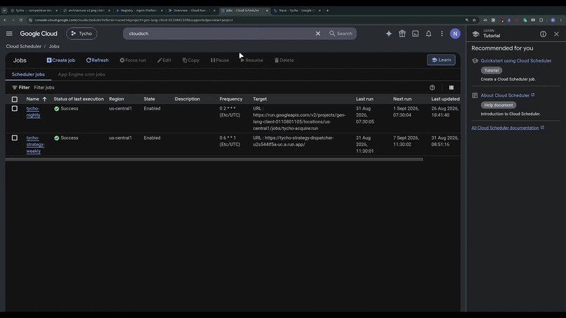Viewport: 566px width, 318px height.
Task: Click the Tutorial chip badge
Action: (x=492, y=70)
